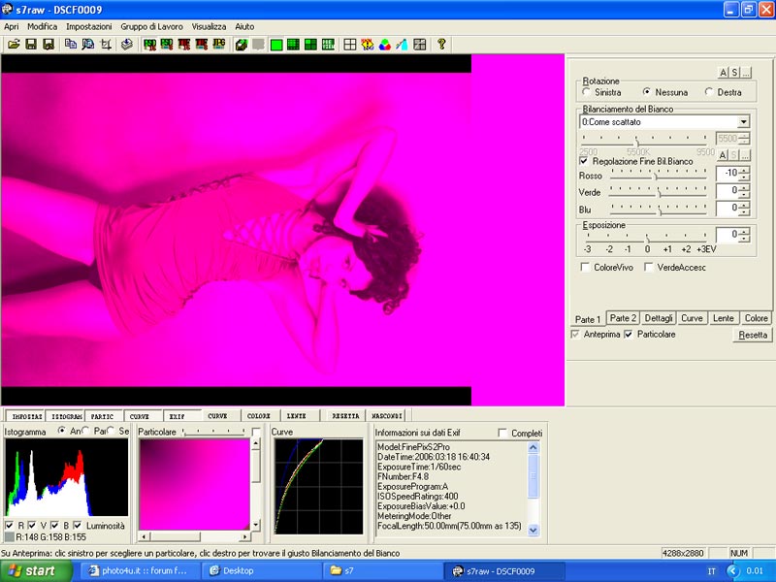The height and width of the screenshot is (582, 776).
Task: Decrease Blu value with down arrow
Action: (x=745, y=211)
